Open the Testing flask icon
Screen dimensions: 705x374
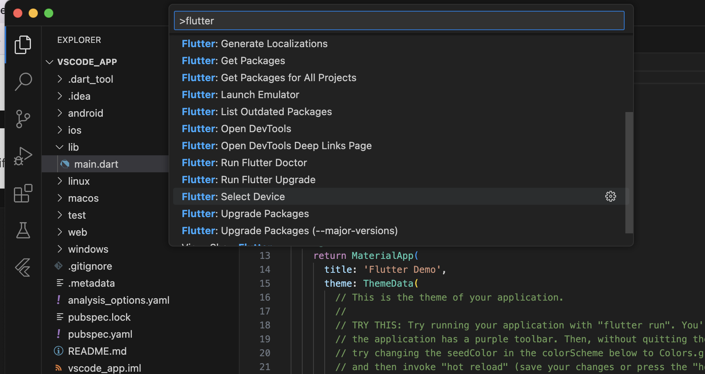click(23, 230)
